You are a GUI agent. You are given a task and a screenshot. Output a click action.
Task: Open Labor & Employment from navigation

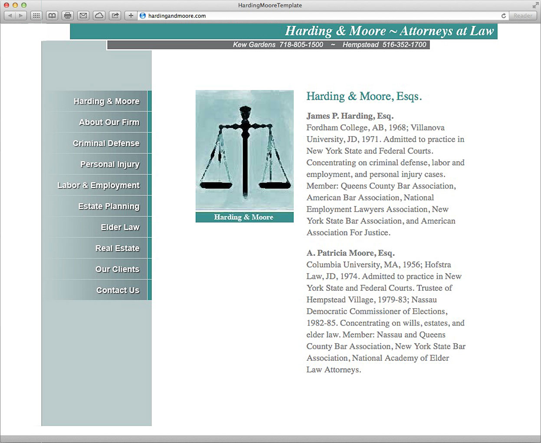coord(98,186)
